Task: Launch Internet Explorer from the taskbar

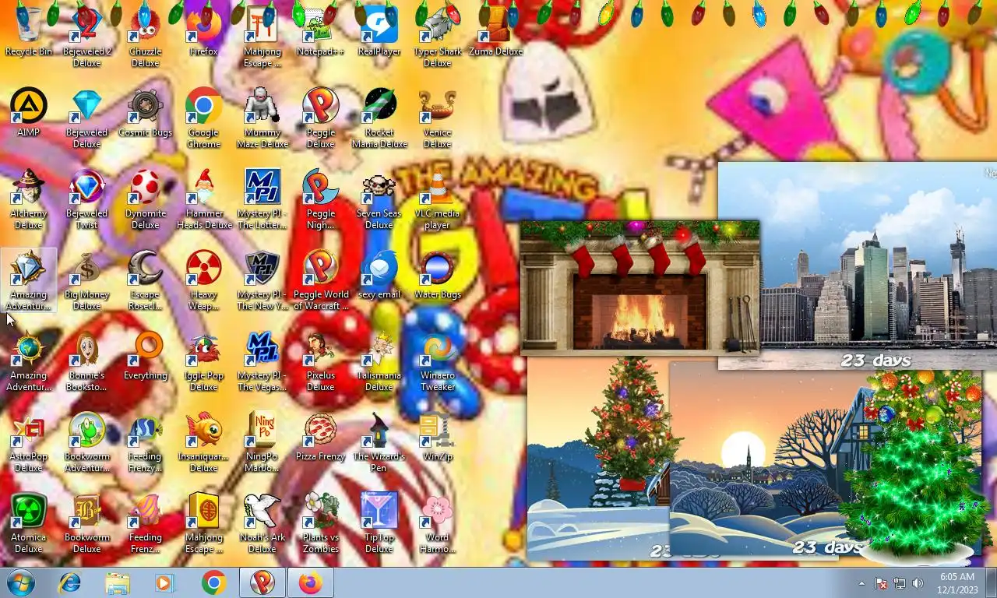Action: pyautogui.click(x=70, y=582)
